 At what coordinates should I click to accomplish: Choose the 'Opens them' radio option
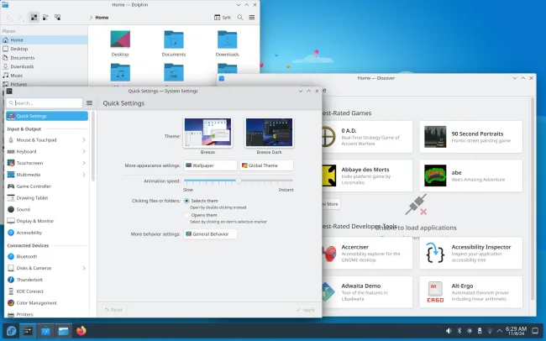click(186, 215)
